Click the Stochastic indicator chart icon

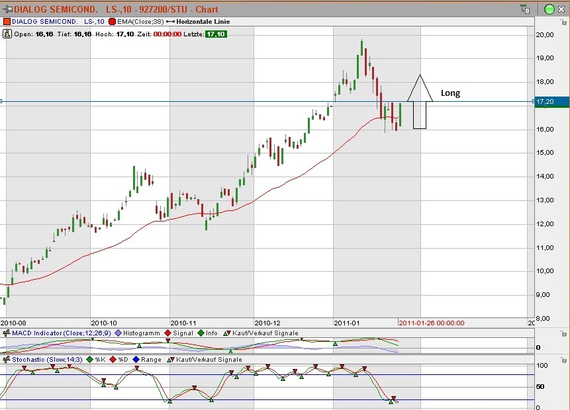7,360
